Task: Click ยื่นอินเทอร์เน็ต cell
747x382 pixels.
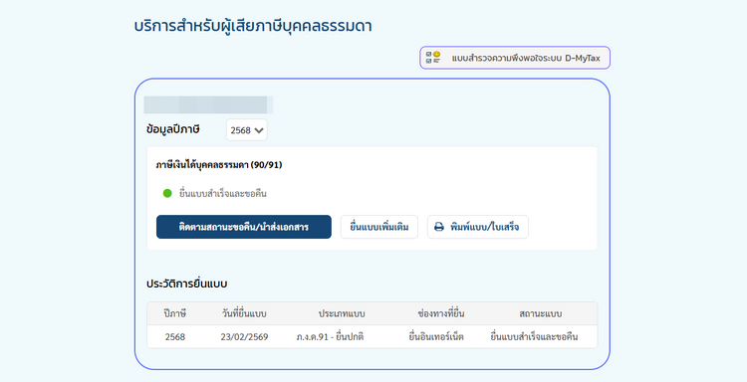Action: point(436,337)
